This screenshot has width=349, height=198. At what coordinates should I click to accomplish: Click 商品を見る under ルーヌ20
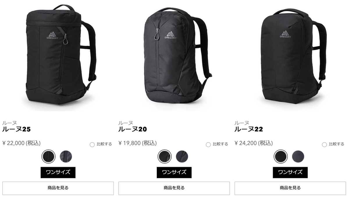click(174, 188)
